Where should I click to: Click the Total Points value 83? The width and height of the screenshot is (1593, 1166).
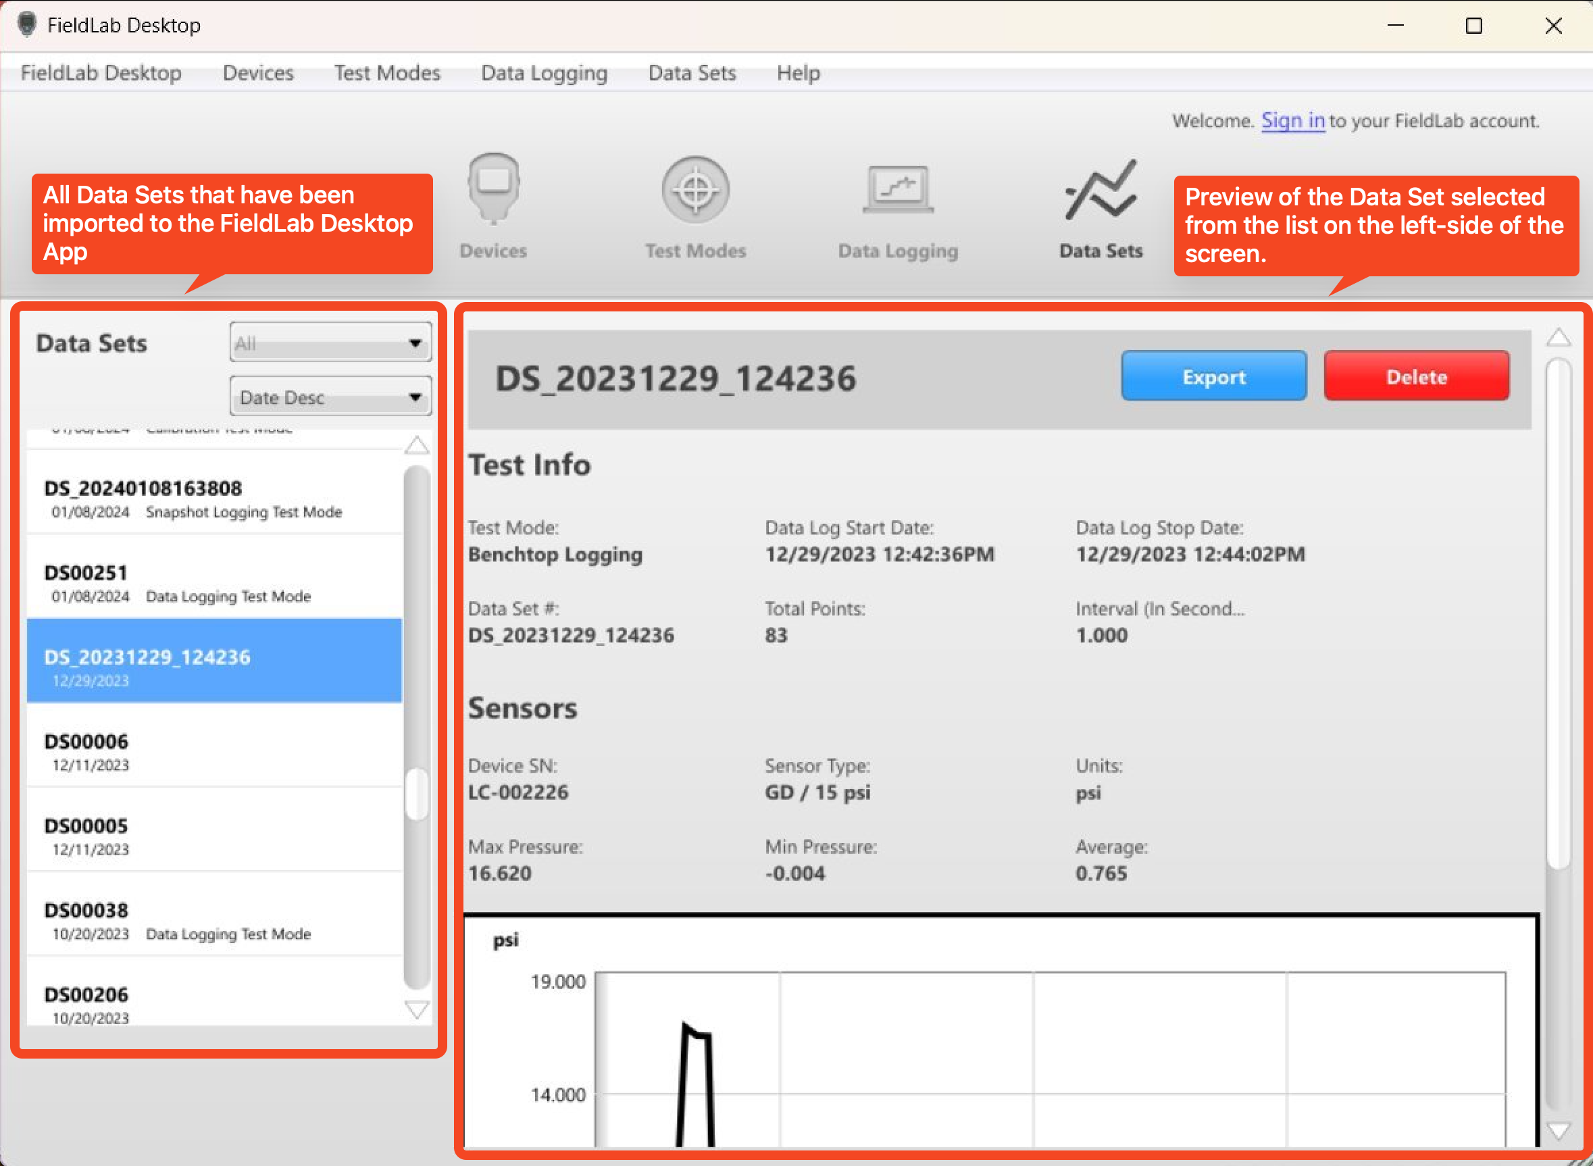click(776, 635)
